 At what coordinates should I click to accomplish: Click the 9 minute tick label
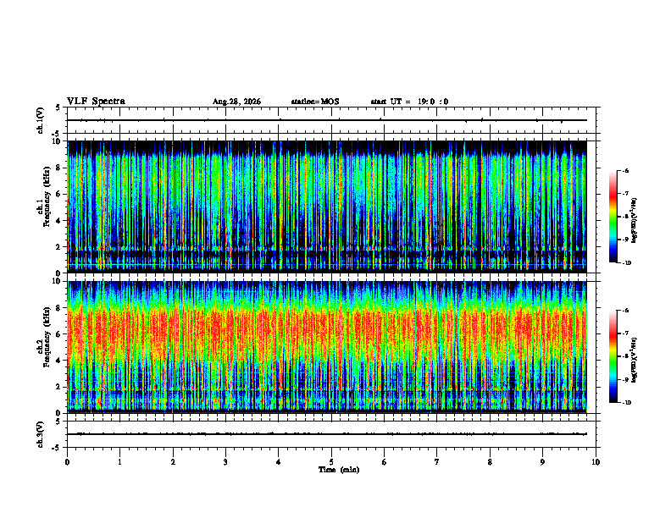coord(542,462)
